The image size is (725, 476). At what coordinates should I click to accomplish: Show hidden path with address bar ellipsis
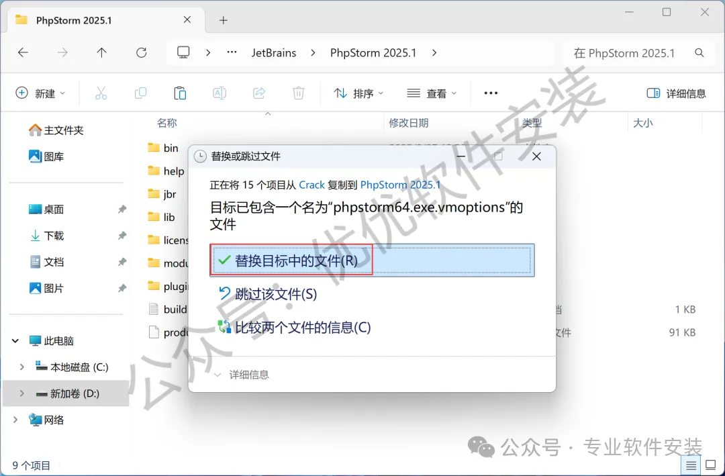(232, 52)
